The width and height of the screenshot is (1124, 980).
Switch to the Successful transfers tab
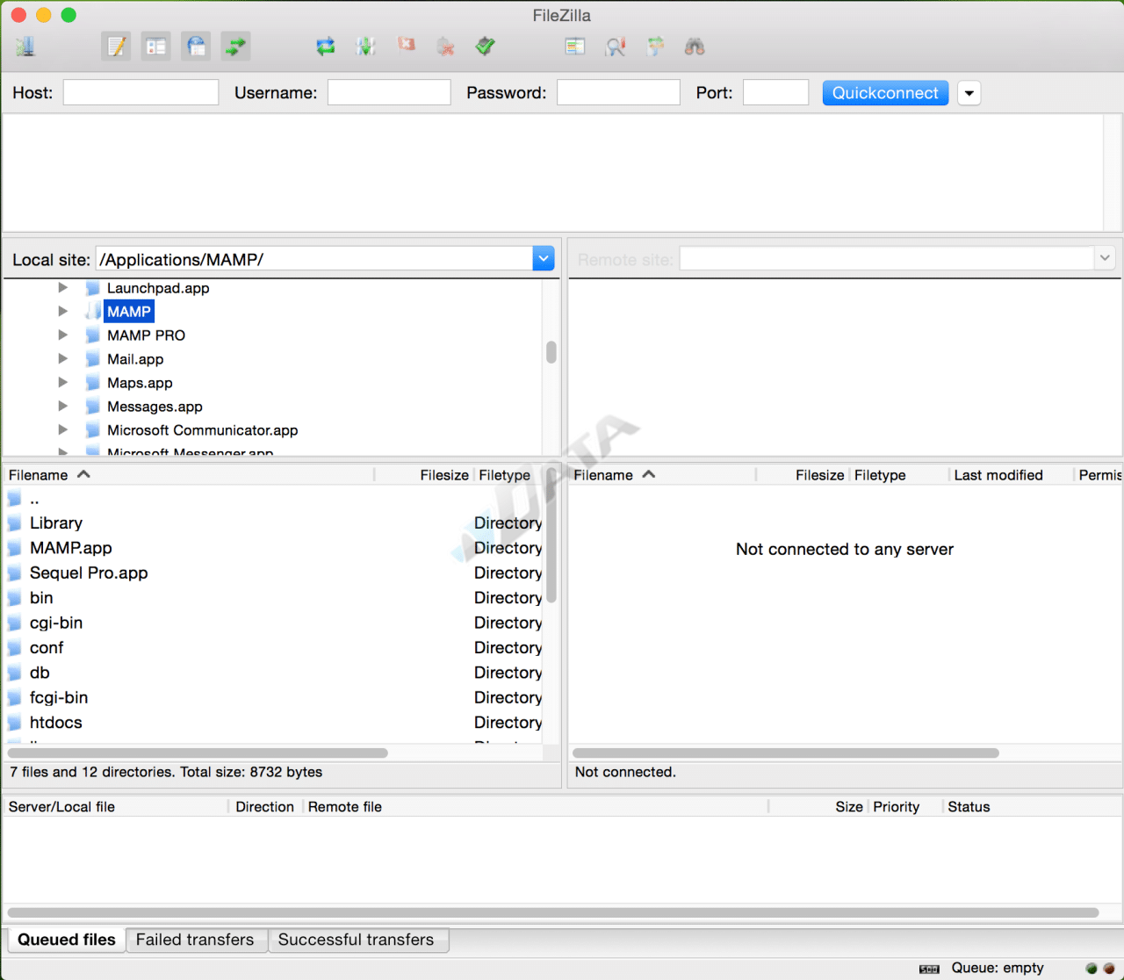pyautogui.click(x=356, y=940)
